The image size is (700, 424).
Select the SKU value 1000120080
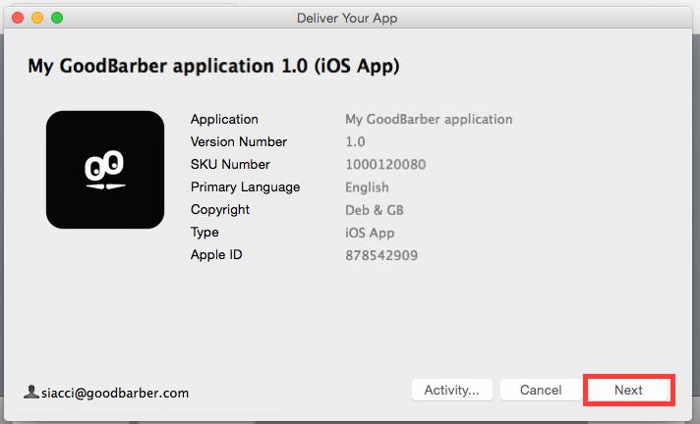[385, 165]
